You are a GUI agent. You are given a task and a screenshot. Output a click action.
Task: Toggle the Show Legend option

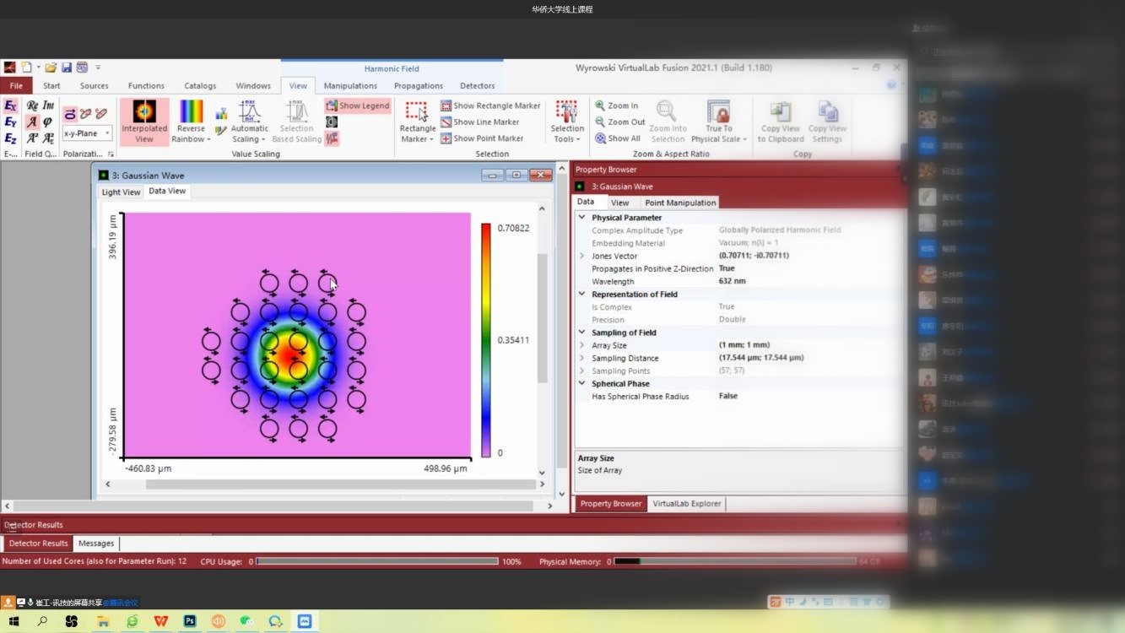click(x=358, y=105)
